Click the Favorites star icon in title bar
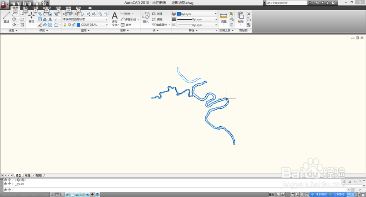Image resolution: width=366 pixels, height=197 pixels. tap(328, 3)
